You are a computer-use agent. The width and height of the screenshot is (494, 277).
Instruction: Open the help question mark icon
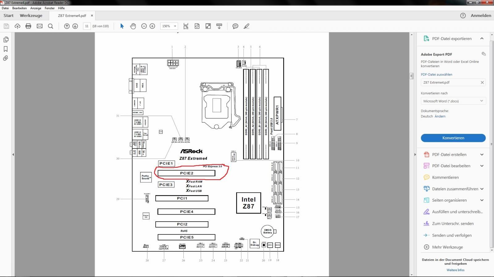click(463, 15)
